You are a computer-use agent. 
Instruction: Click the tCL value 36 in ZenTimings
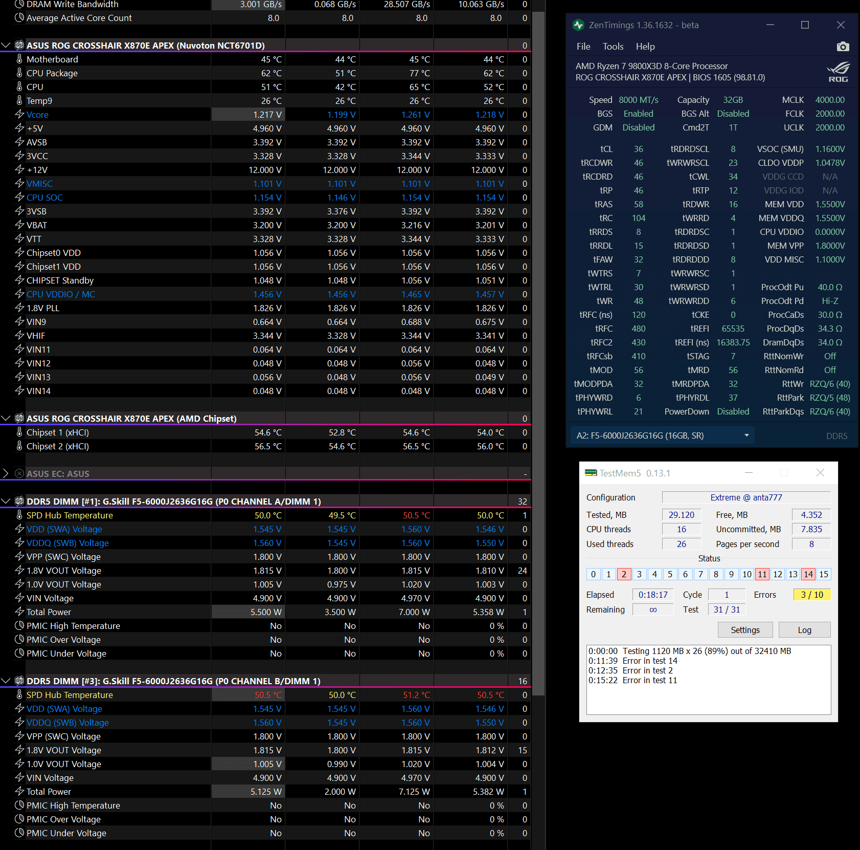[639, 149]
